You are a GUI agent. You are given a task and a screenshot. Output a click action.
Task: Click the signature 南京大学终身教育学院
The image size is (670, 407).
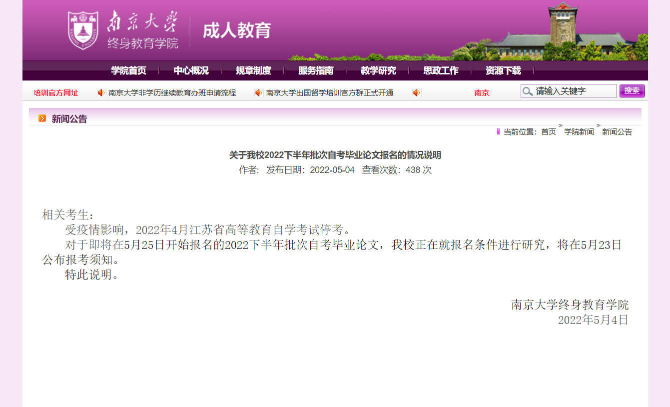tap(570, 304)
